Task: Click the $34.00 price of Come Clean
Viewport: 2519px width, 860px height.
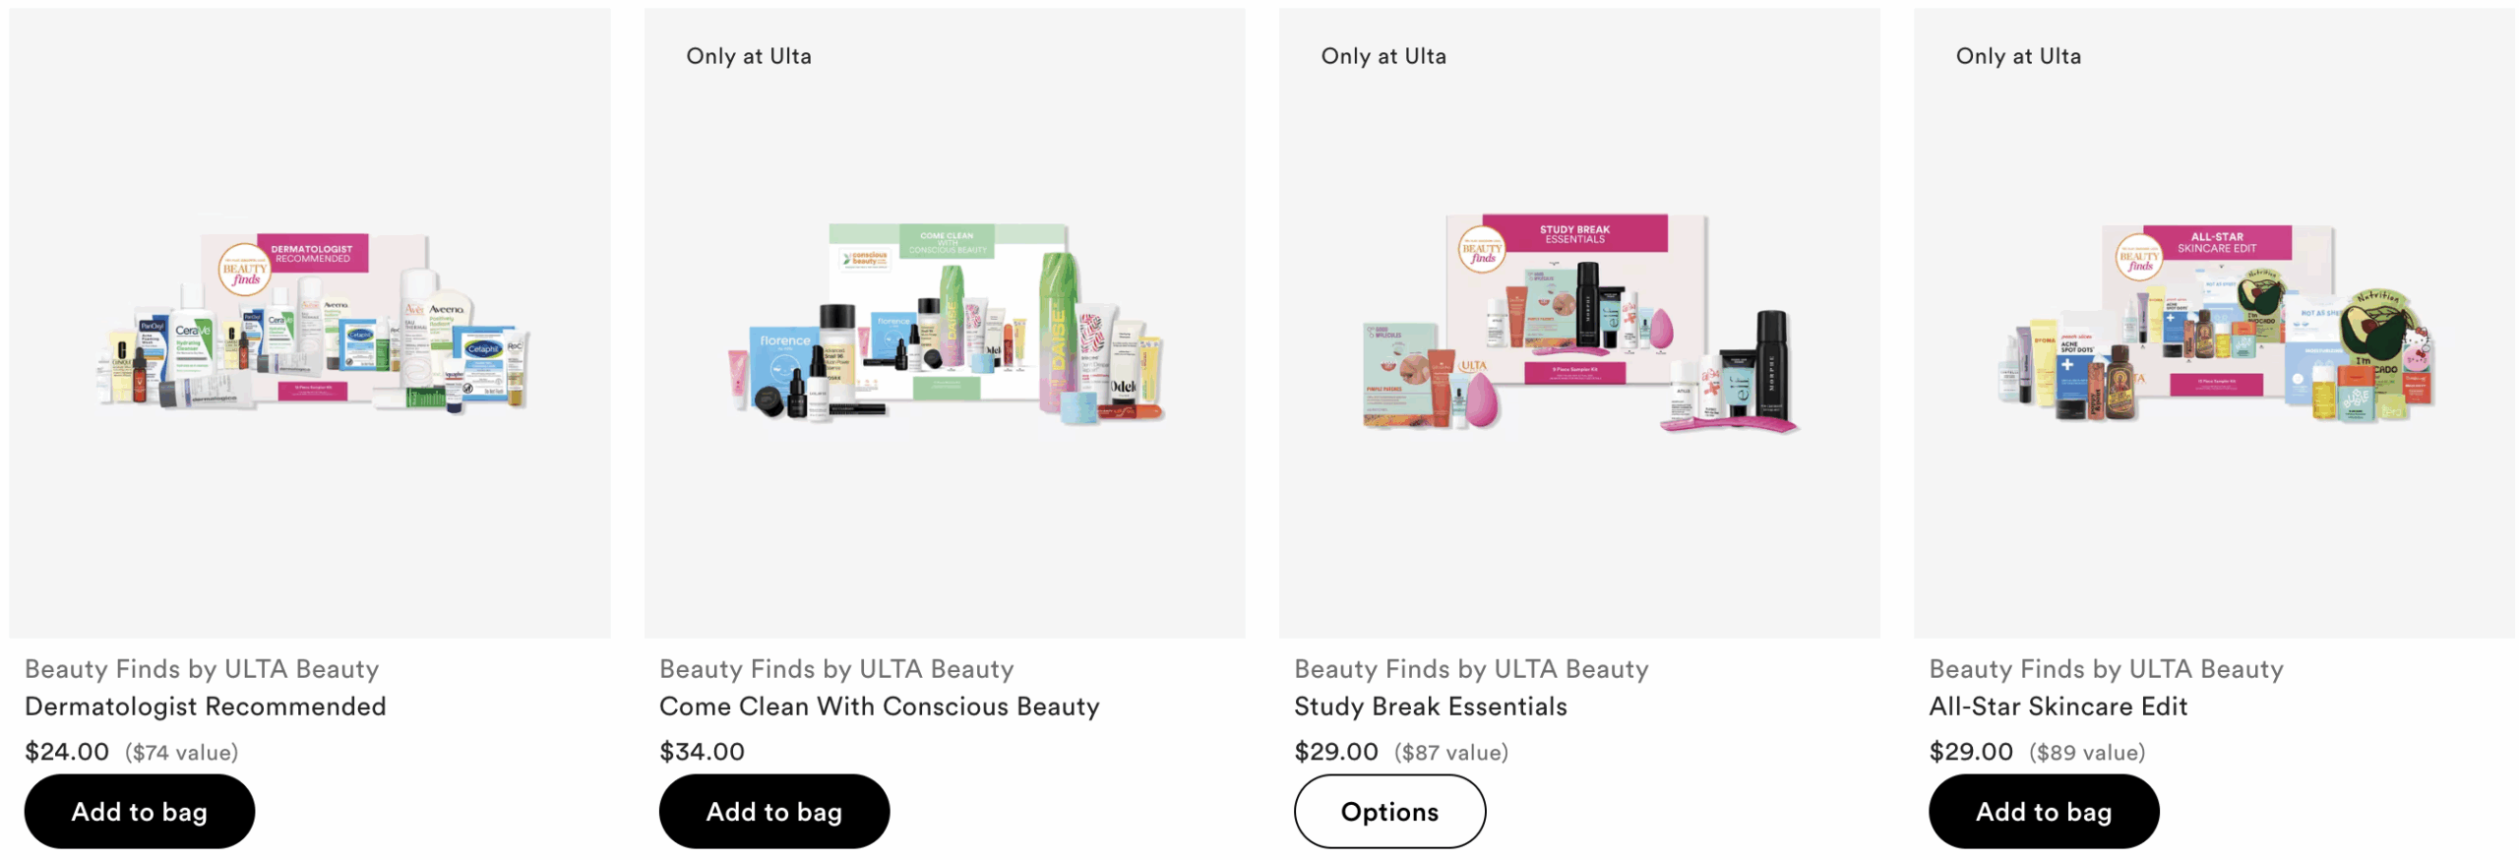Action: (x=702, y=752)
